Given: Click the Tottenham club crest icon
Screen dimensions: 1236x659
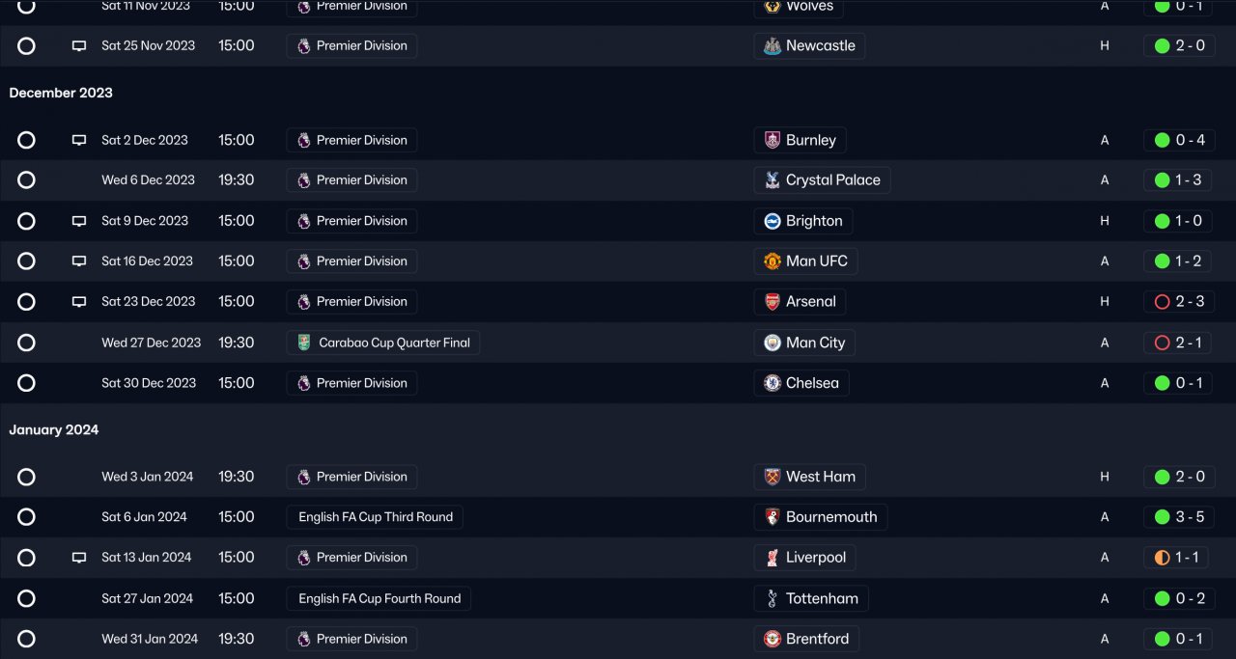Looking at the screenshot, I should click(772, 598).
